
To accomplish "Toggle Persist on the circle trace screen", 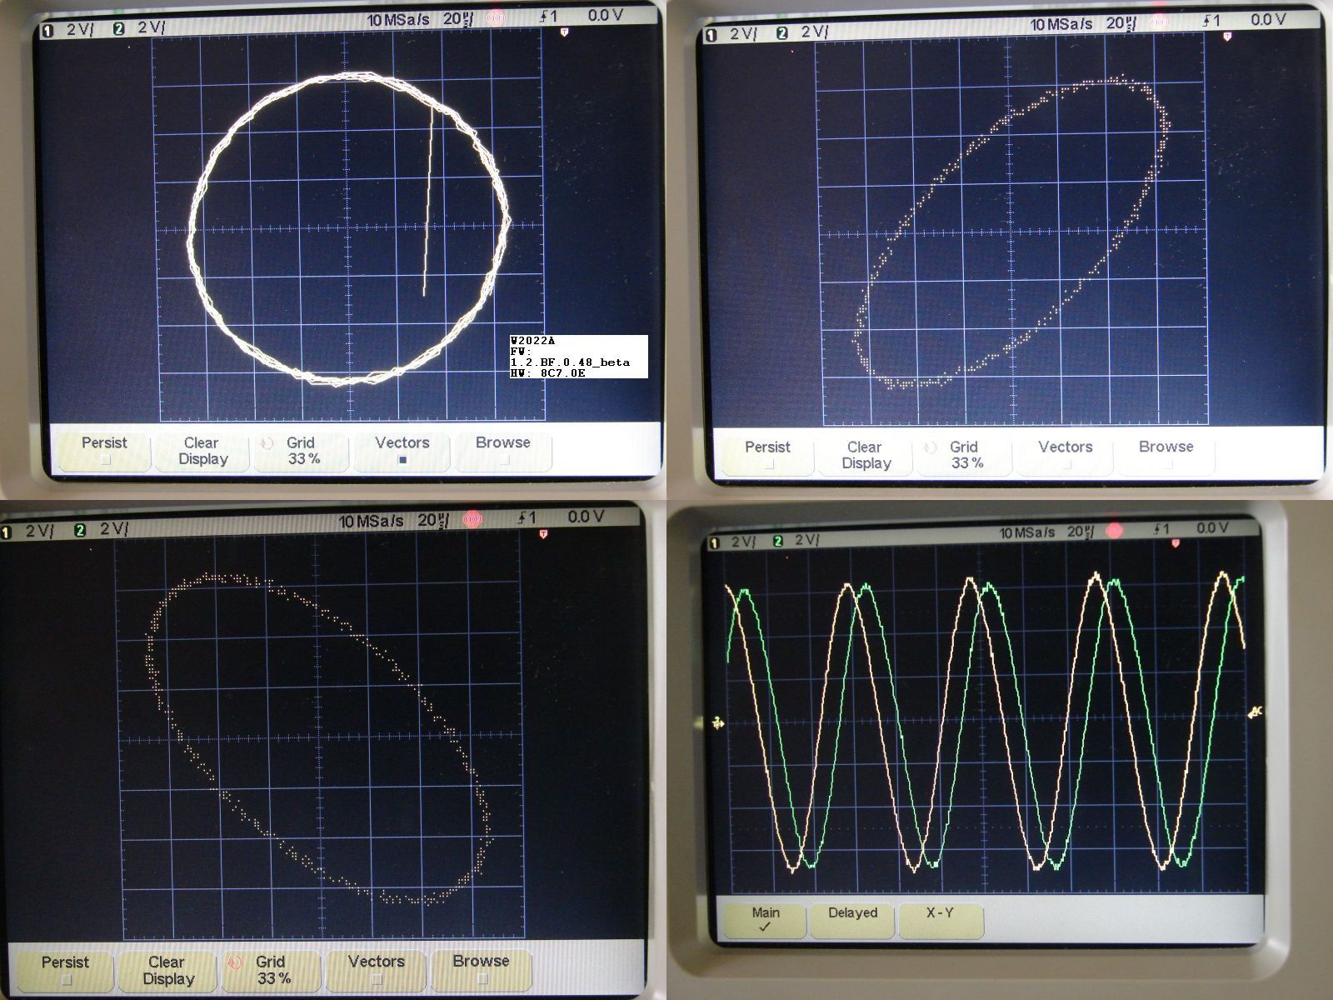I will click(x=104, y=451).
